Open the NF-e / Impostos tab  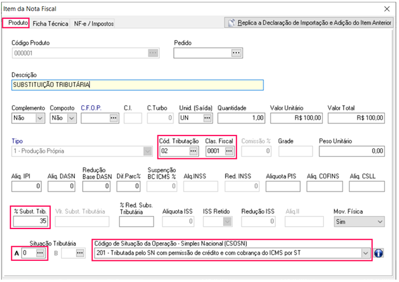point(94,23)
